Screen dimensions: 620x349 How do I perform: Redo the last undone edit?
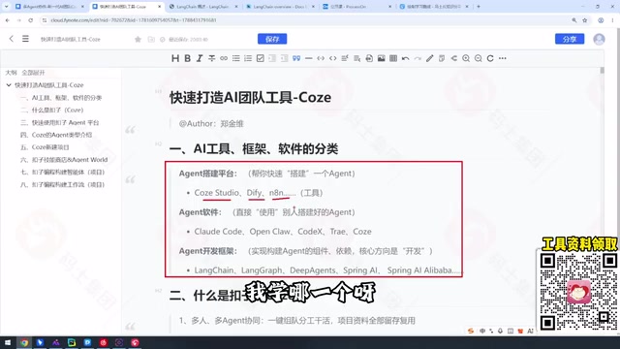418,58
